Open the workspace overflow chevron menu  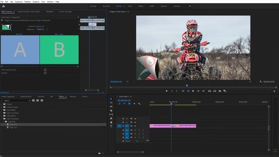(190, 6)
